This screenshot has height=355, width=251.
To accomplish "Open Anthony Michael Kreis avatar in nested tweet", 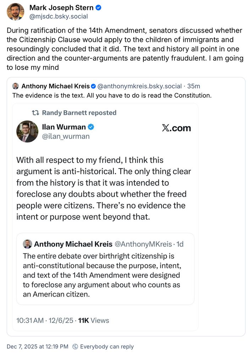I will point(27,244).
